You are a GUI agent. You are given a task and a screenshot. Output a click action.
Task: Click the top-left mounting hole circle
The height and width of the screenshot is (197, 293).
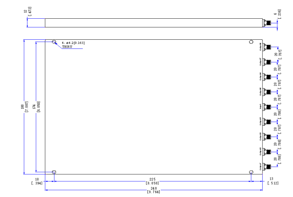pos(54,42)
